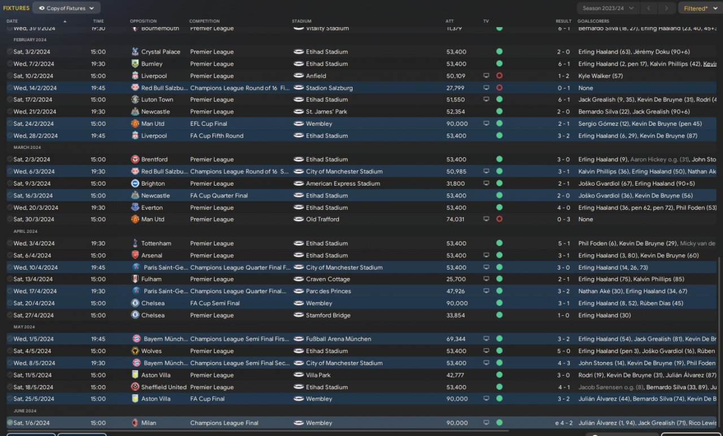
Task: Tick the selection circle for Sat, 3/2/2024
Action: click(10, 52)
